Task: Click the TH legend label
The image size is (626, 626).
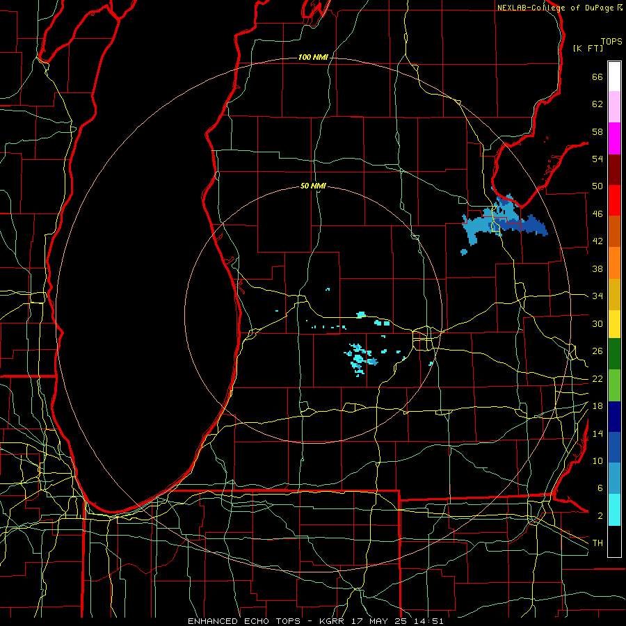Action: [x=597, y=543]
